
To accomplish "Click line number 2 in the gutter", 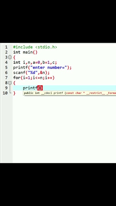I will tap(6, 52).
